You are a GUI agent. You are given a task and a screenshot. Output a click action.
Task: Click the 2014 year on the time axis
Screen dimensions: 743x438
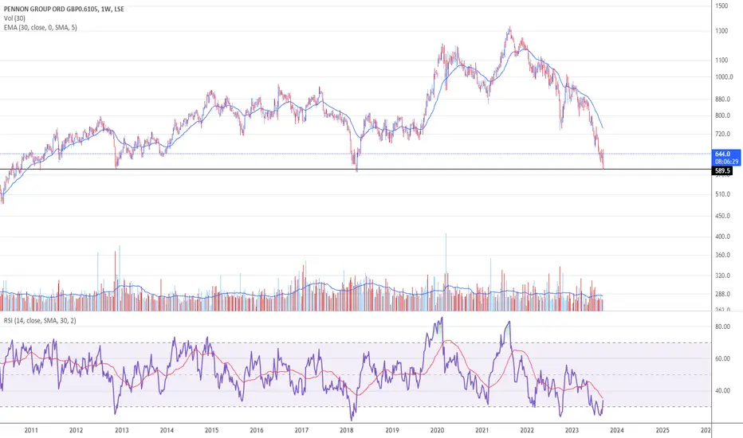pyautogui.click(x=167, y=430)
